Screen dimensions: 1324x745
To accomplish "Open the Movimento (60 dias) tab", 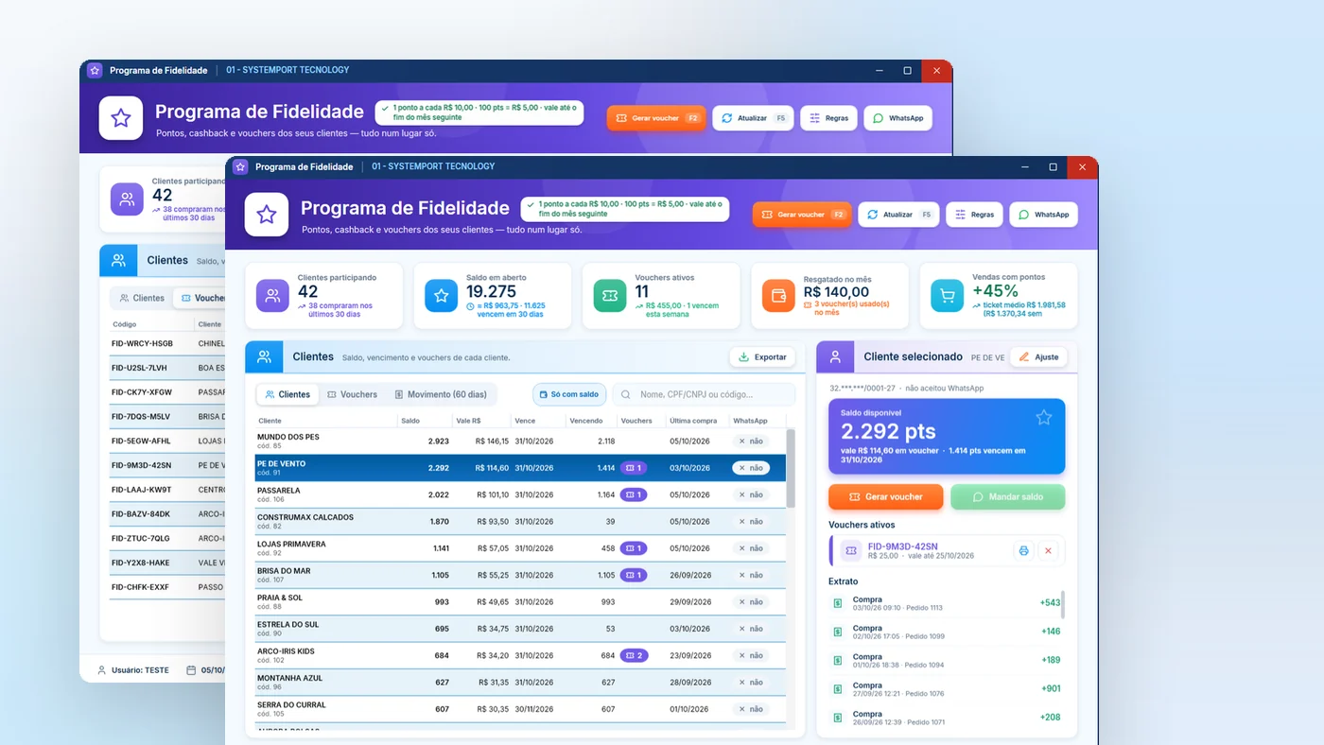I will 441,394.
